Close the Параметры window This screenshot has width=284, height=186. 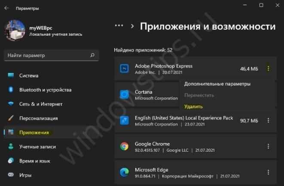277,5
